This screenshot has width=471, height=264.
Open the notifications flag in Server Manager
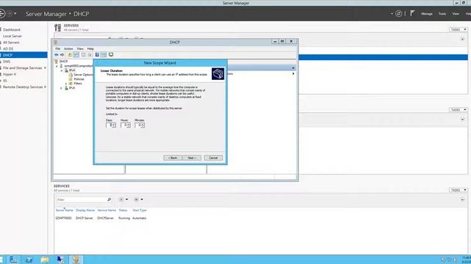pos(412,13)
